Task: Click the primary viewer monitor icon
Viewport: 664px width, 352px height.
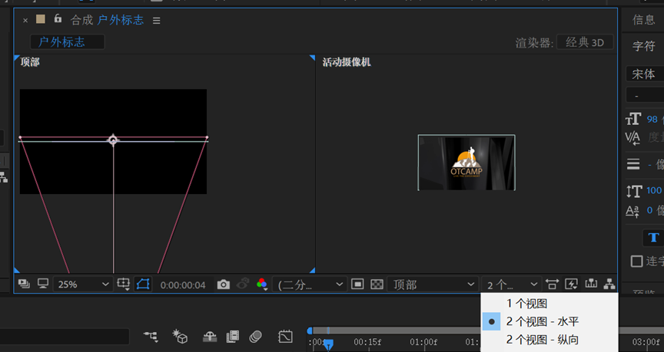Action: [x=43, y=284]
